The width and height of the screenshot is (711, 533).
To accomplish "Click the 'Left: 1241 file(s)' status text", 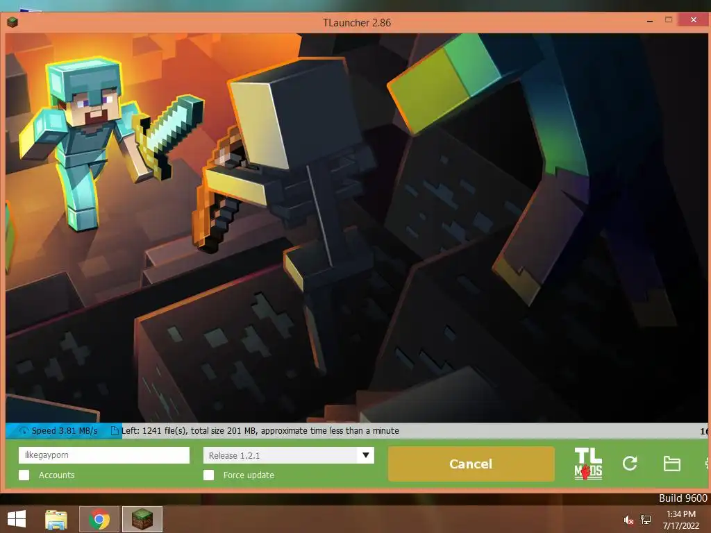I will 260,430.
